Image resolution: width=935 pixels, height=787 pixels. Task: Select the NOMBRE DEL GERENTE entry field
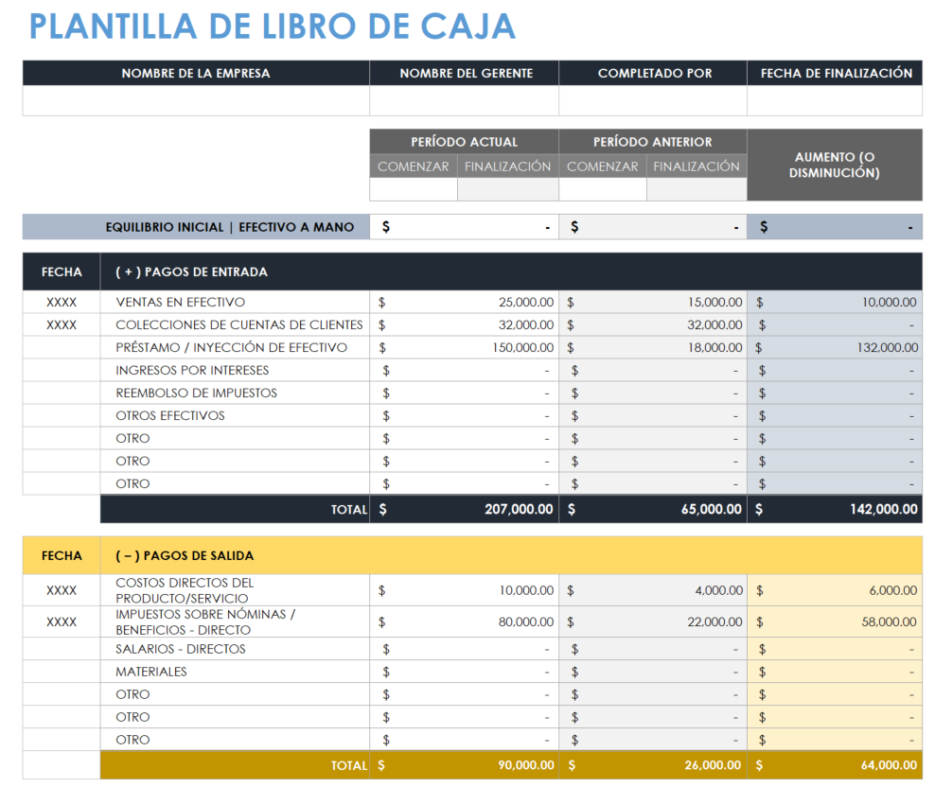(x=464, y=97)
